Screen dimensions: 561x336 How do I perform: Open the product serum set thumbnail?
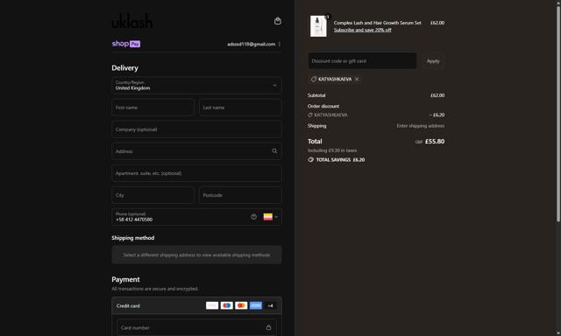point(318,26)
